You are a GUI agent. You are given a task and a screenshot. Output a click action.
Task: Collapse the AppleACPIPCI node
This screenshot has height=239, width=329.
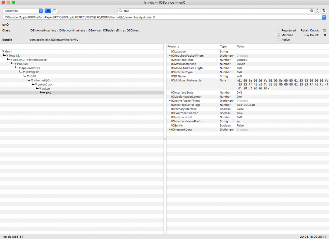pos(19,68)
